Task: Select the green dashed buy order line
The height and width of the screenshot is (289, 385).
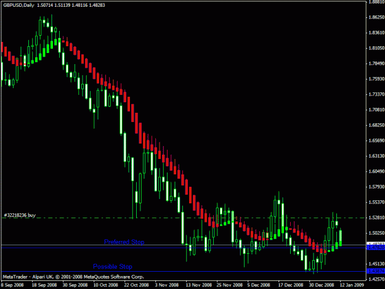Action: 184,218
